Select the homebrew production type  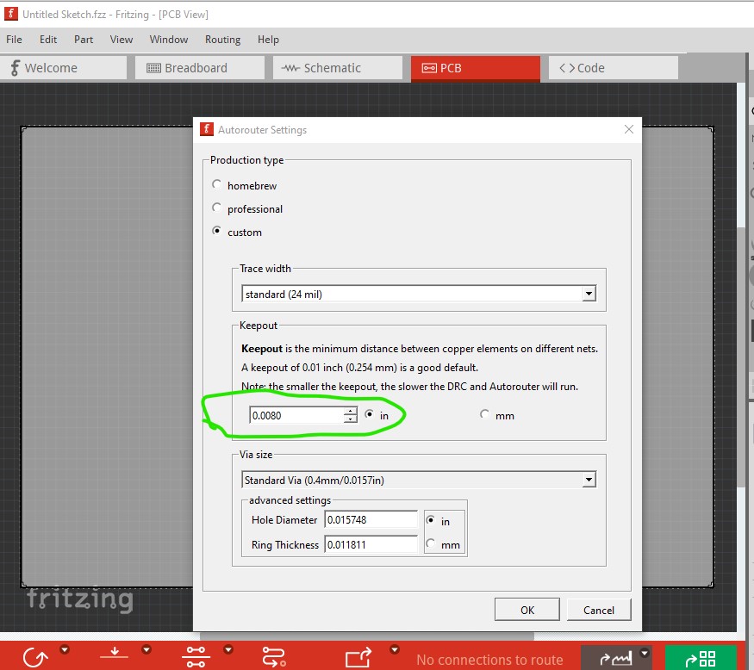pyautogui.click(x=217, y=184)
